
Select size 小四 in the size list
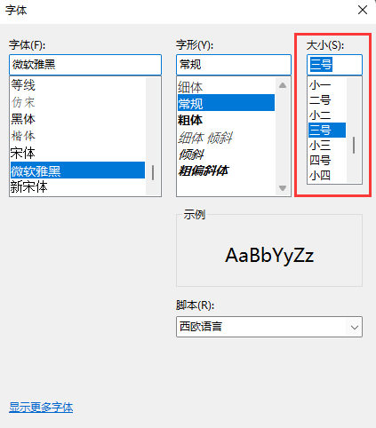pyautogui.click(x=327, y=176)
